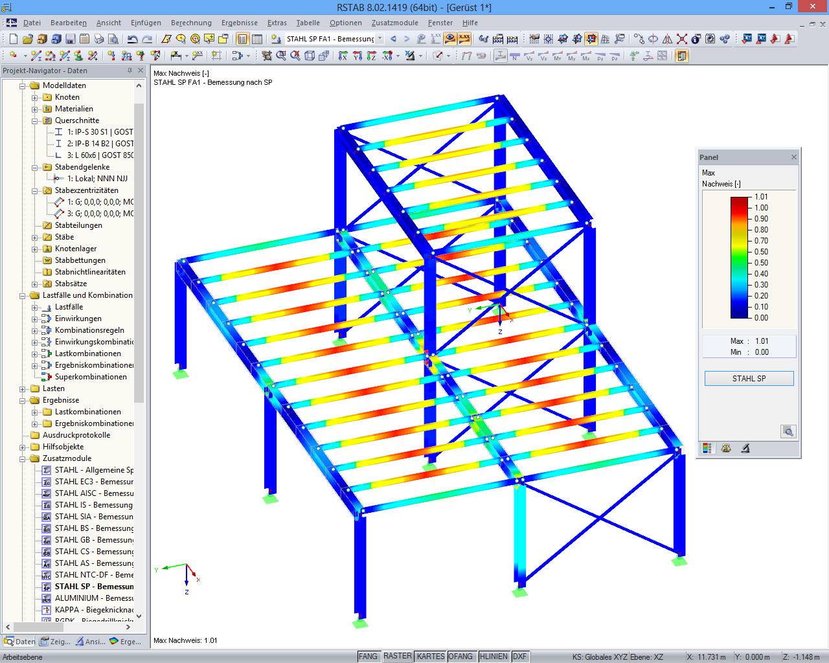Expand the Knoten tree node
The image size is (829, 663).
(x=35, y=97)
